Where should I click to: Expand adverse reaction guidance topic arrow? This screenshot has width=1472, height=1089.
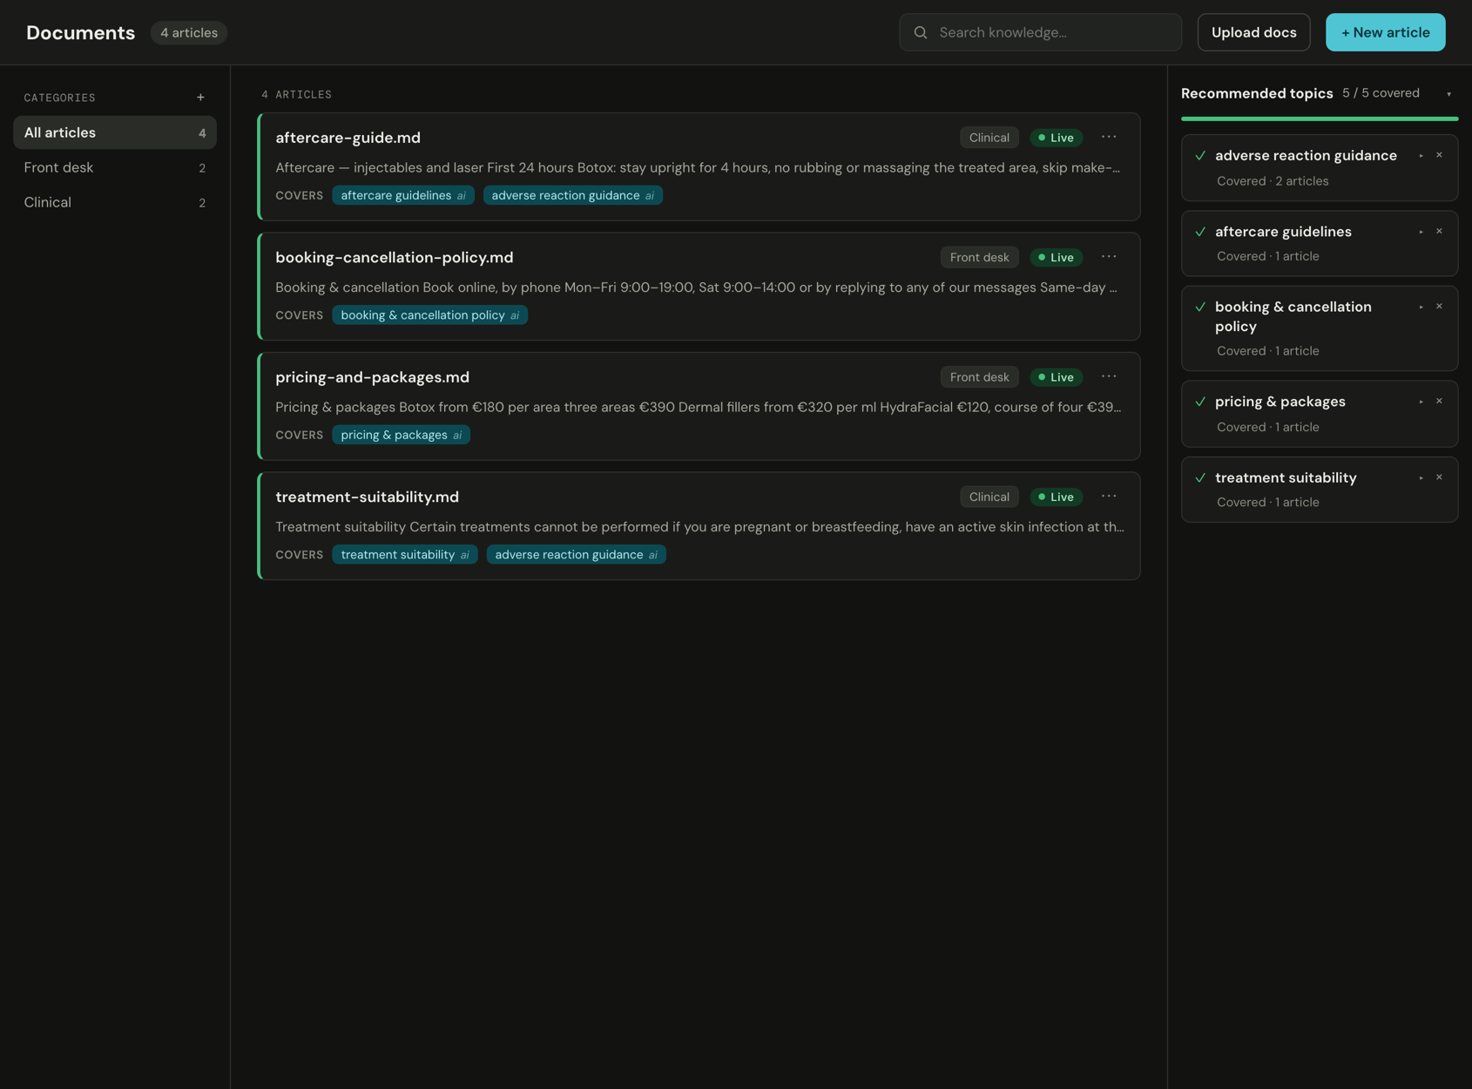pos(1421,156)
